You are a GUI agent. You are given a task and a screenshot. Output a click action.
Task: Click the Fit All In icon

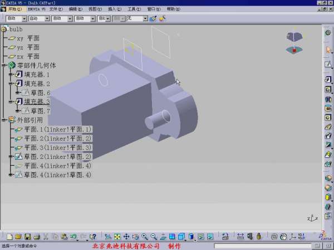(x=117, y=237)
